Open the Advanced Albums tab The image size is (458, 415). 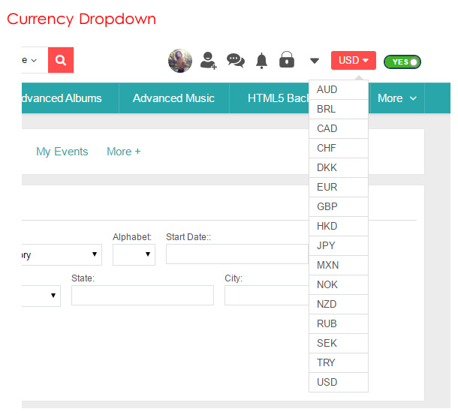tap(60, 98)
